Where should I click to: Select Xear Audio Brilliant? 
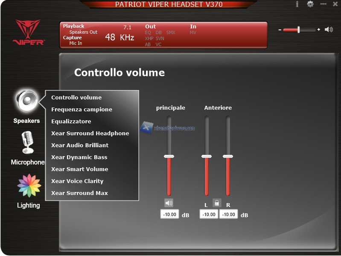click(x=80, y=145)
